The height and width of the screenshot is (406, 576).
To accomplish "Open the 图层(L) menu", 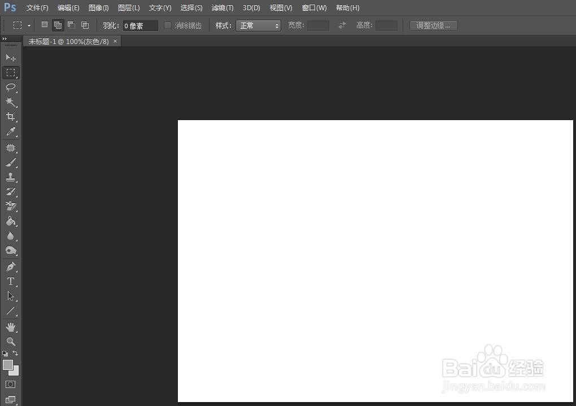I will [129, 8].
